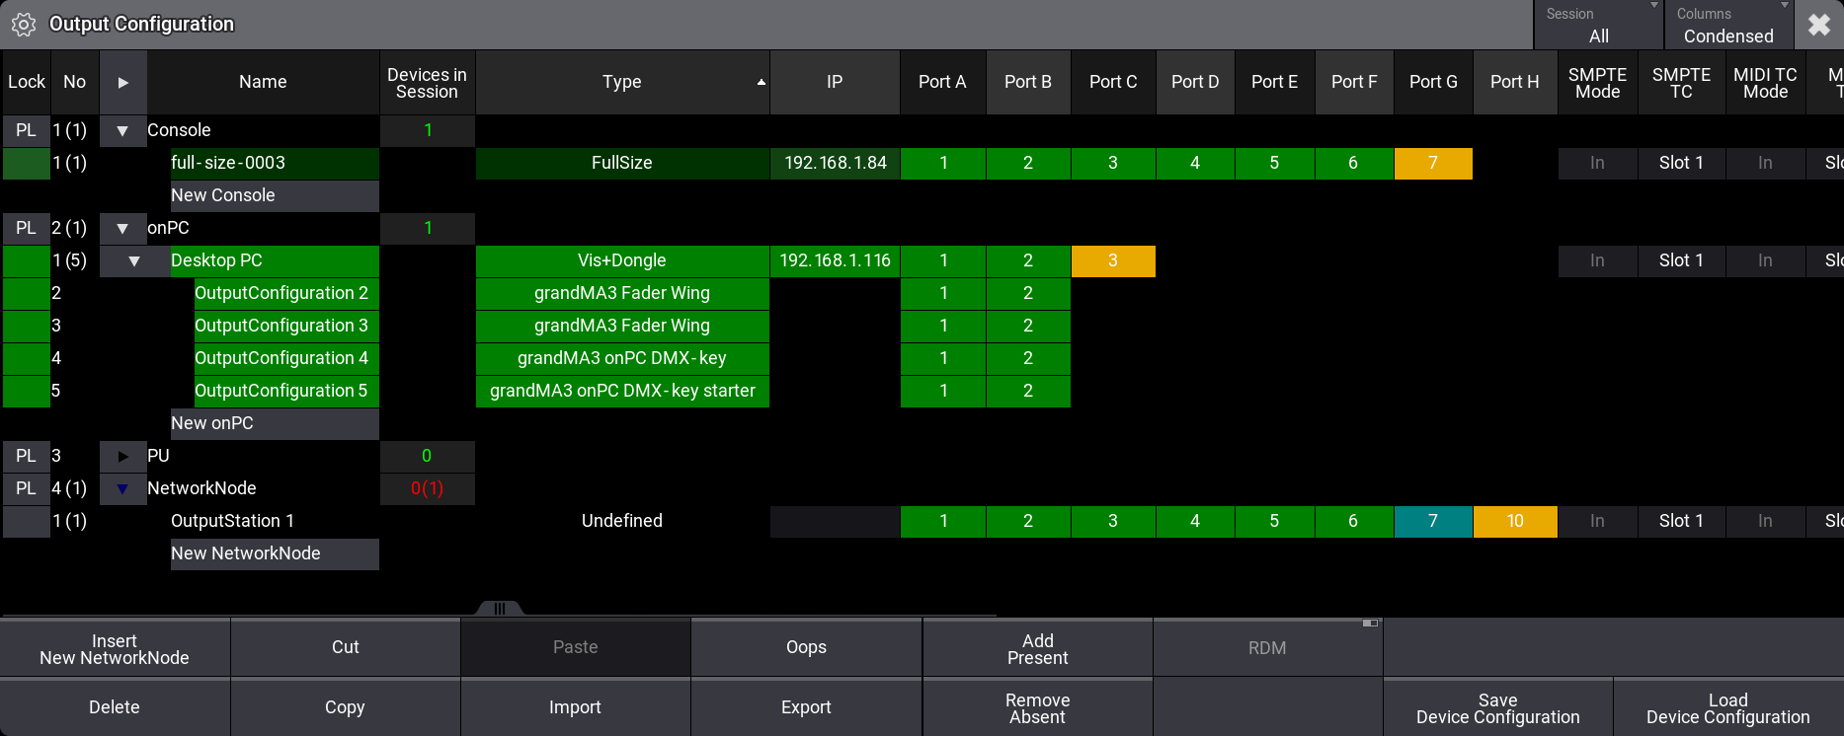Select yellow Port H cell 10 for OutputStation 1
This screenshot has width=1844, height=736.
point(1515,521)
